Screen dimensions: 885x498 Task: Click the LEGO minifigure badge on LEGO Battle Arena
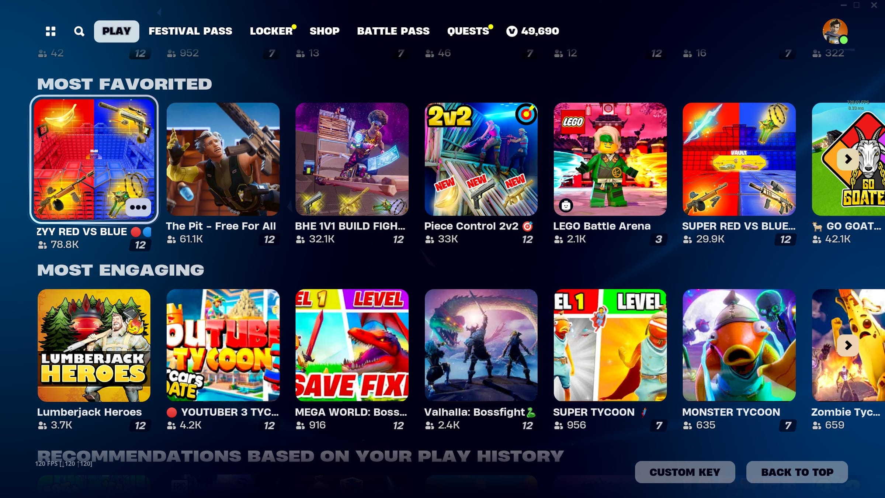click(566, 205)
